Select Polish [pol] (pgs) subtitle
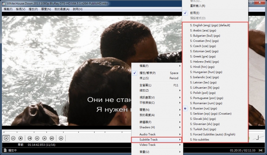 (x=215, y=93)
